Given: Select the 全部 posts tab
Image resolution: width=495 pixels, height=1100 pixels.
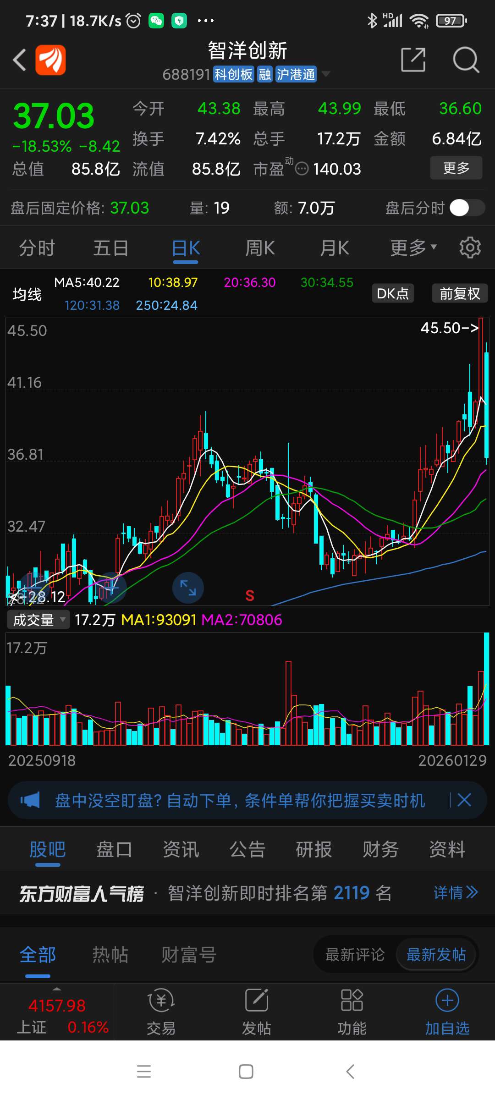Looking at the screenshot, I should (38, 955).
